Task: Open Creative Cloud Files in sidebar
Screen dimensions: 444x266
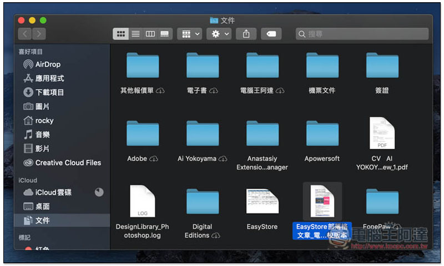Action: 67,162
